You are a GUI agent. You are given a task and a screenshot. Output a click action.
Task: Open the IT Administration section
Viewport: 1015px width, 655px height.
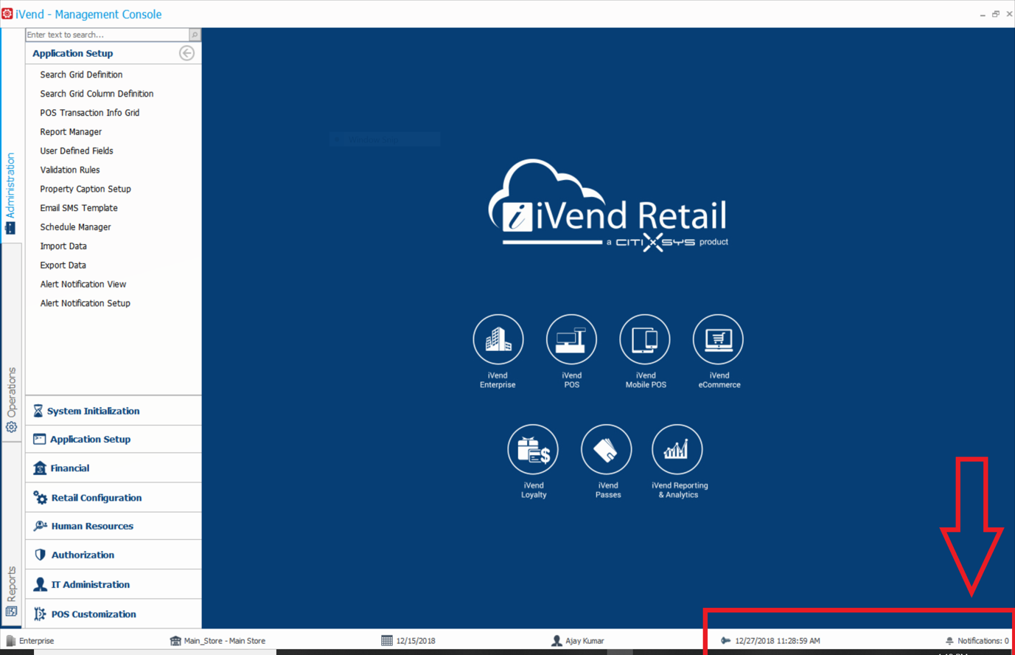pyautogui.click(x=114, y=584)
